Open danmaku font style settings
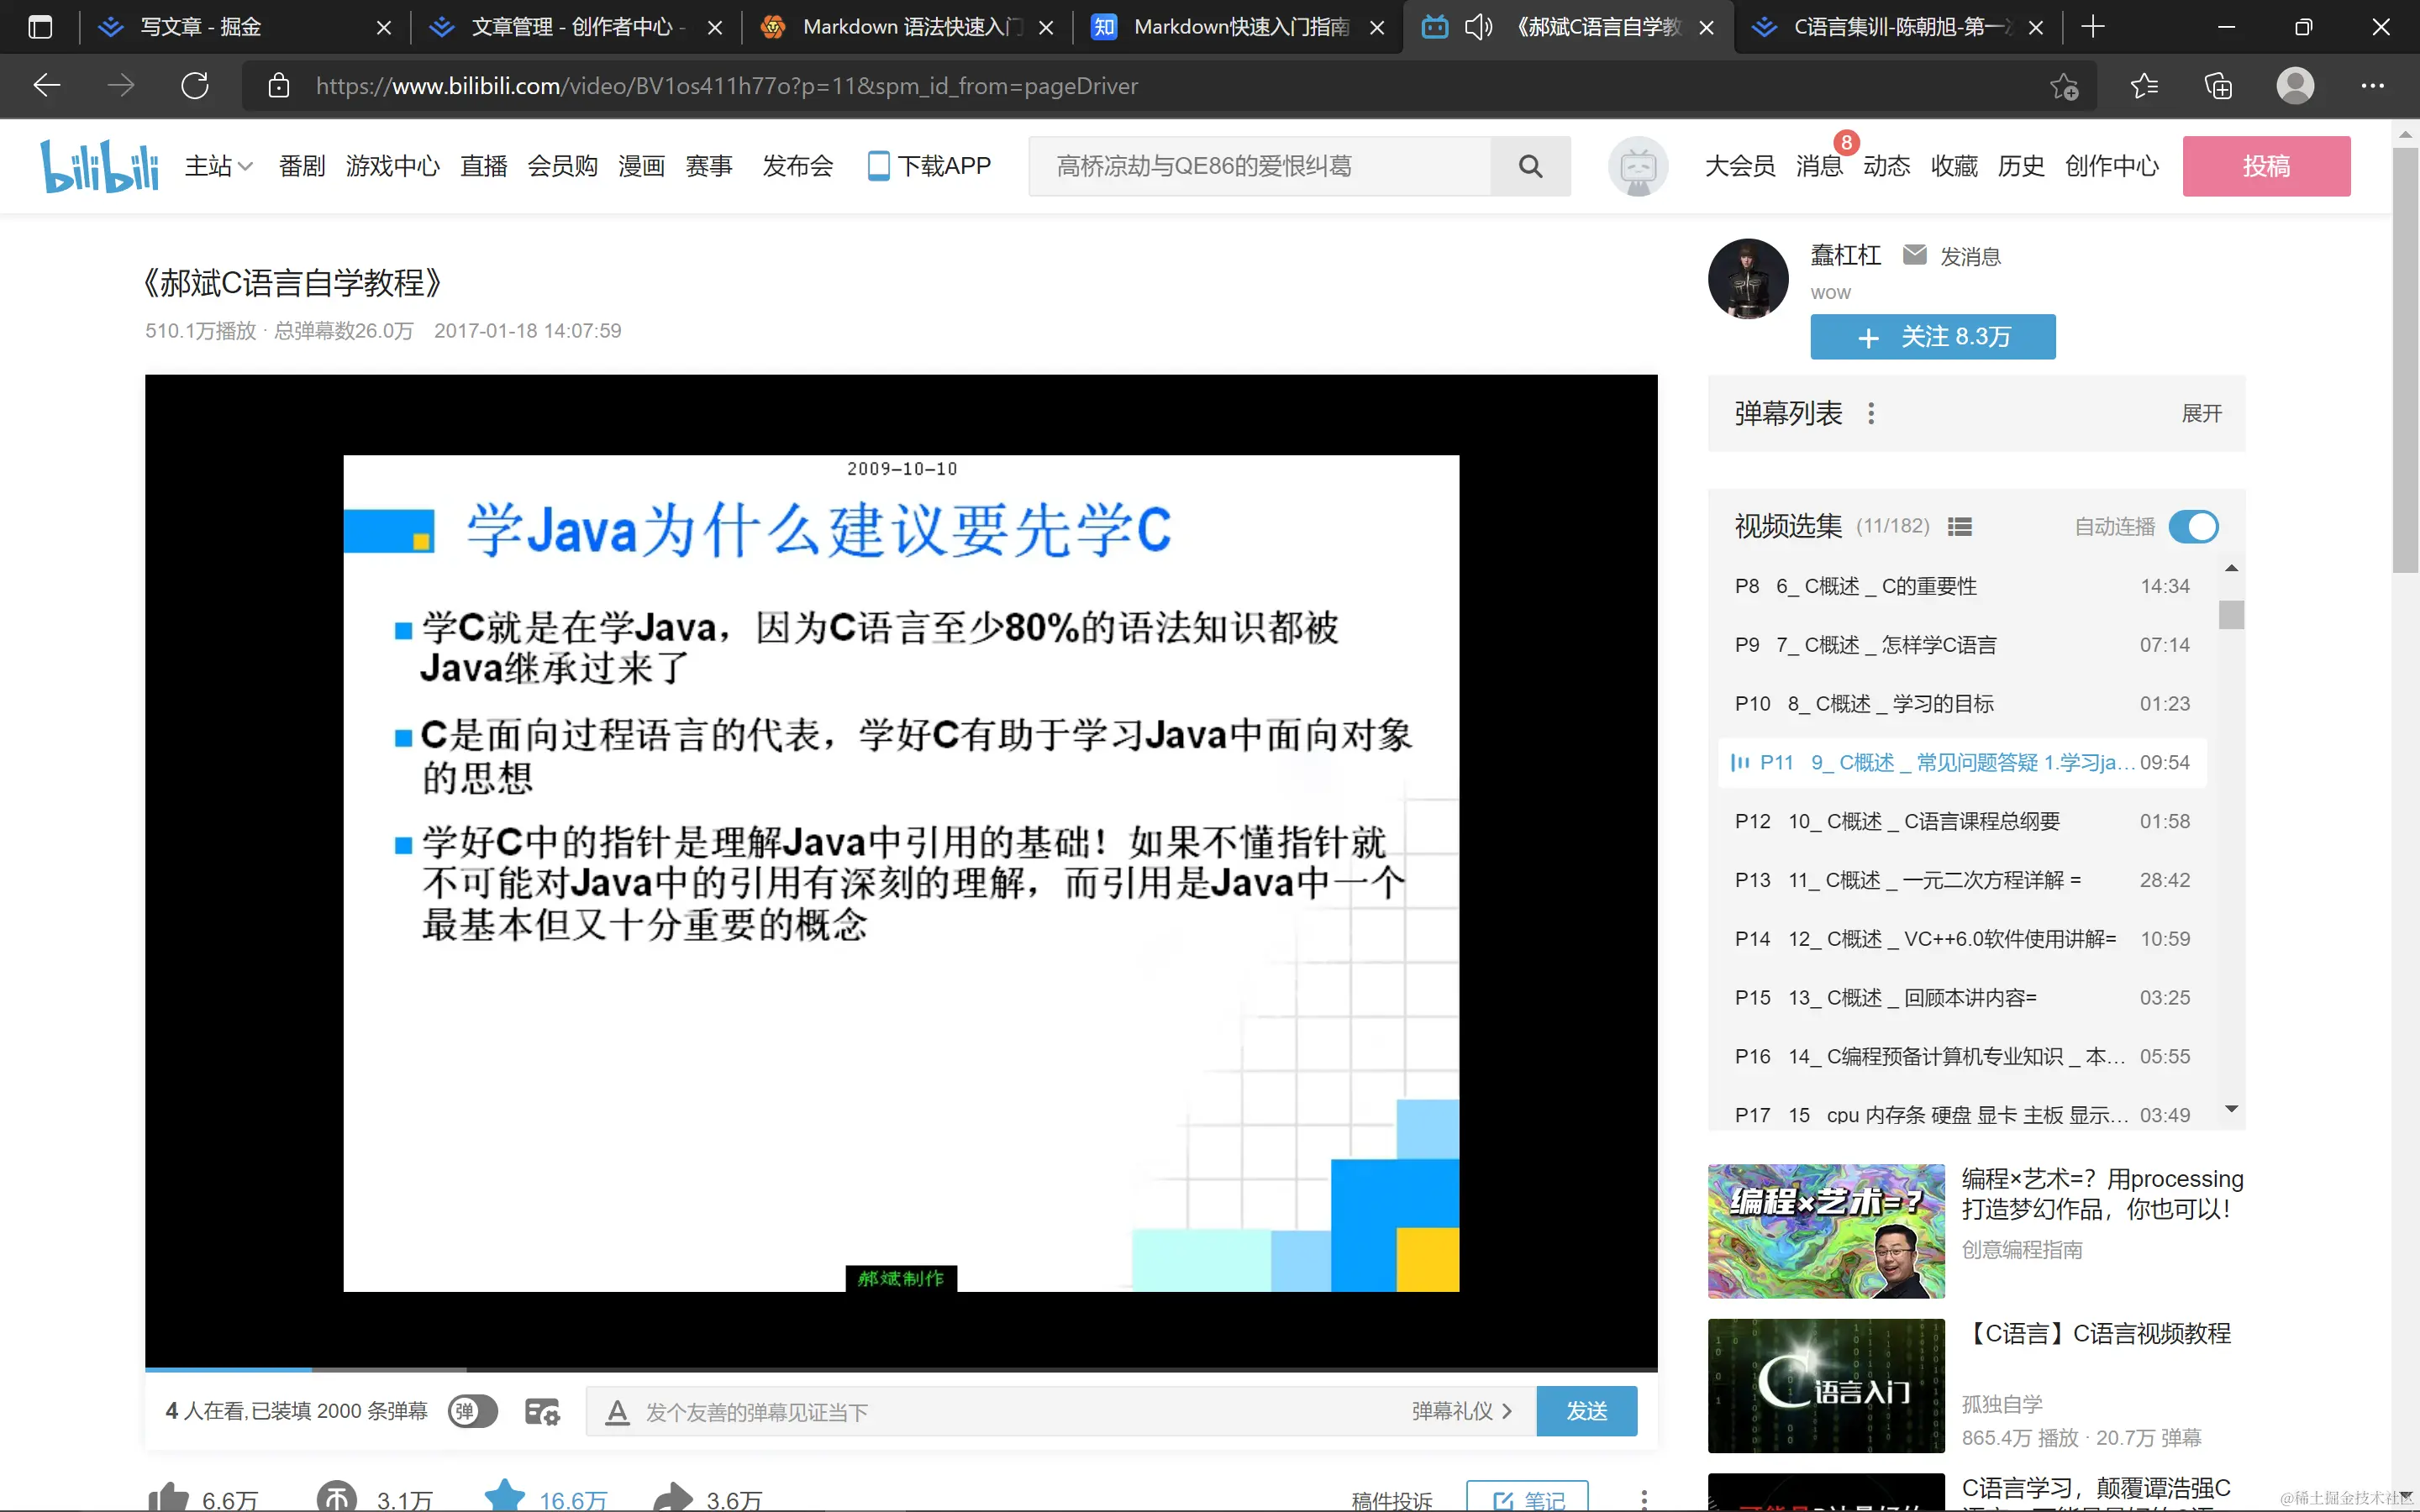2420x1512 pixels. coord(617,1411)
